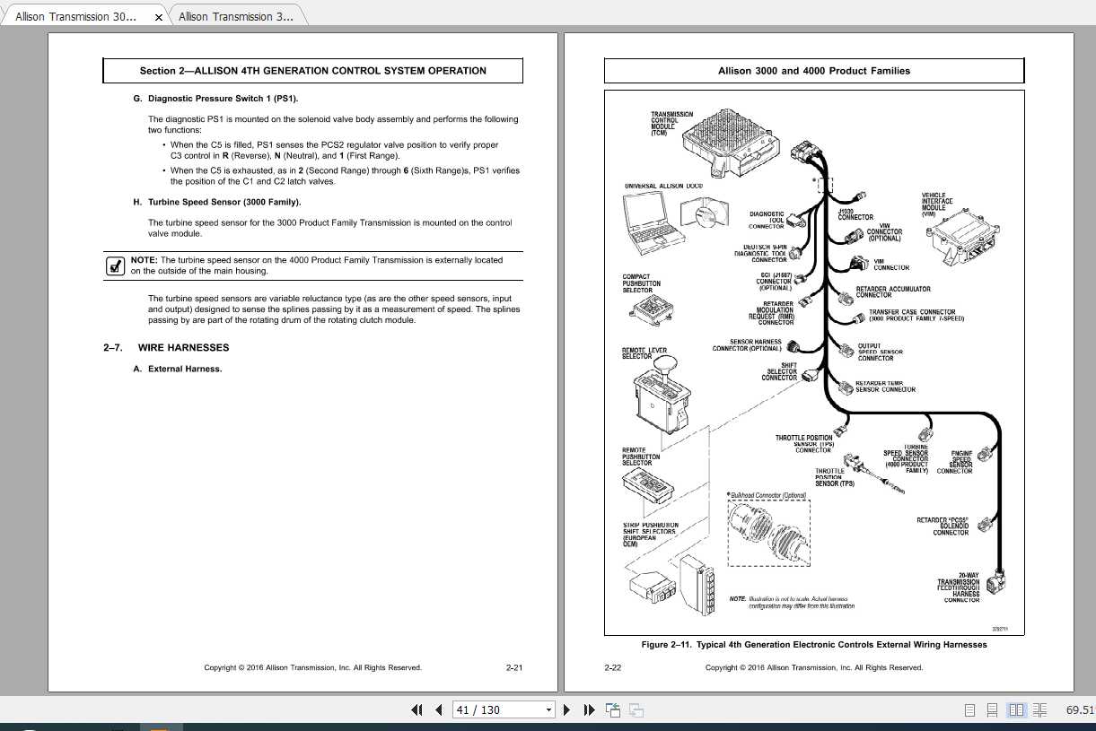Click the page number field showing 41 / 130
The image size is (1096, 731).
tap(497, 709)
